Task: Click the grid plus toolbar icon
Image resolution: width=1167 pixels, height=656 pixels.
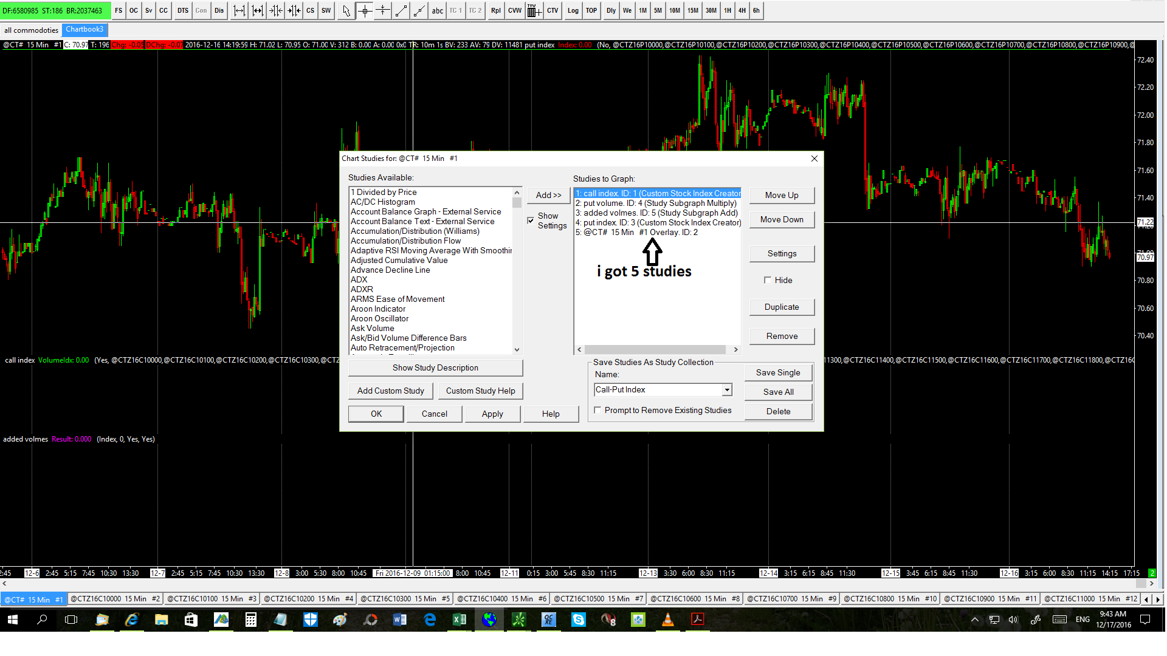Action: (534, 10)
